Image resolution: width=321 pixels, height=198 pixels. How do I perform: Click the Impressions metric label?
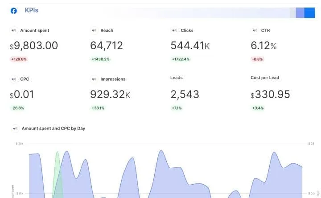pos(113,79)
